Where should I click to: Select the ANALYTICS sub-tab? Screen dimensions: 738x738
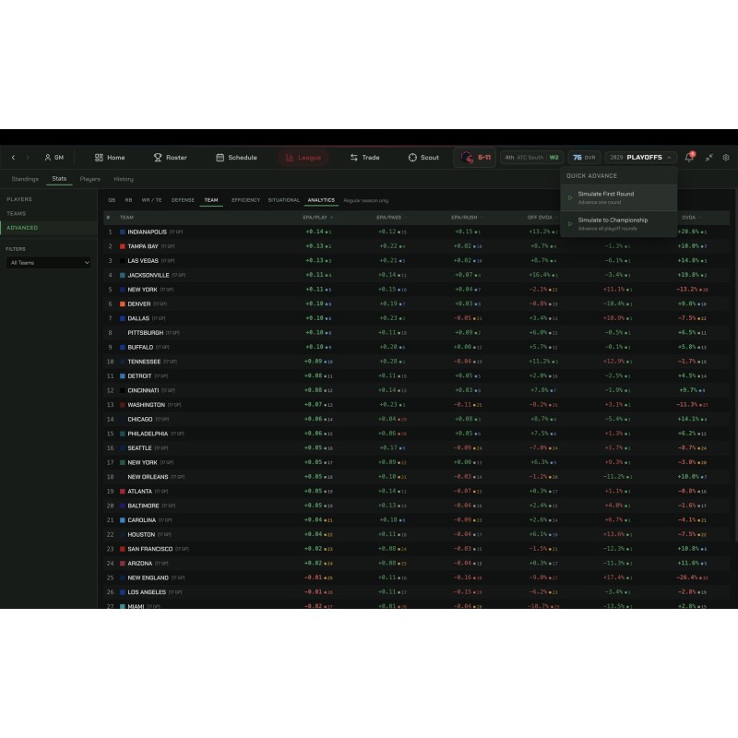tap(321, 200)
